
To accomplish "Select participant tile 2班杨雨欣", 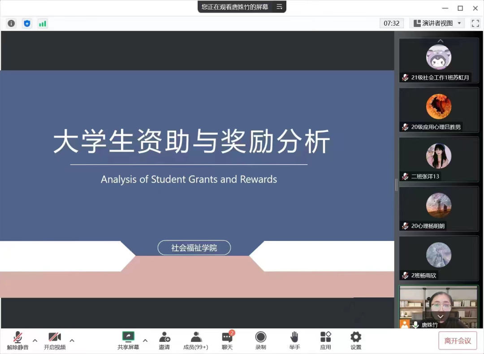I will tap(439, 258).
